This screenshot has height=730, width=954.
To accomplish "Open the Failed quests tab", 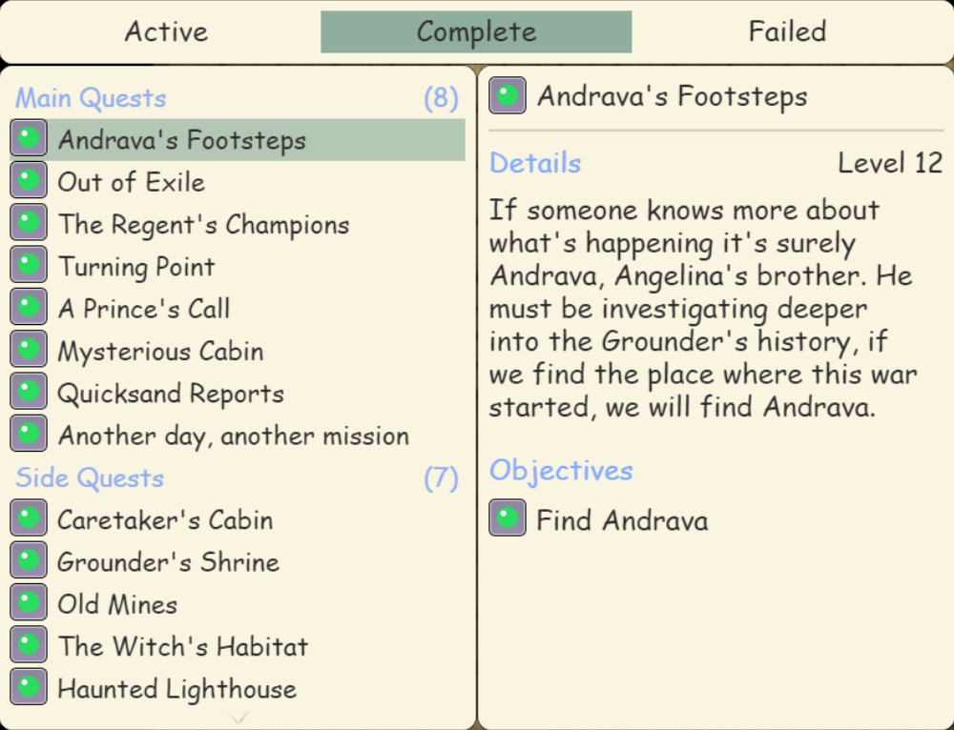I will 786,31.
